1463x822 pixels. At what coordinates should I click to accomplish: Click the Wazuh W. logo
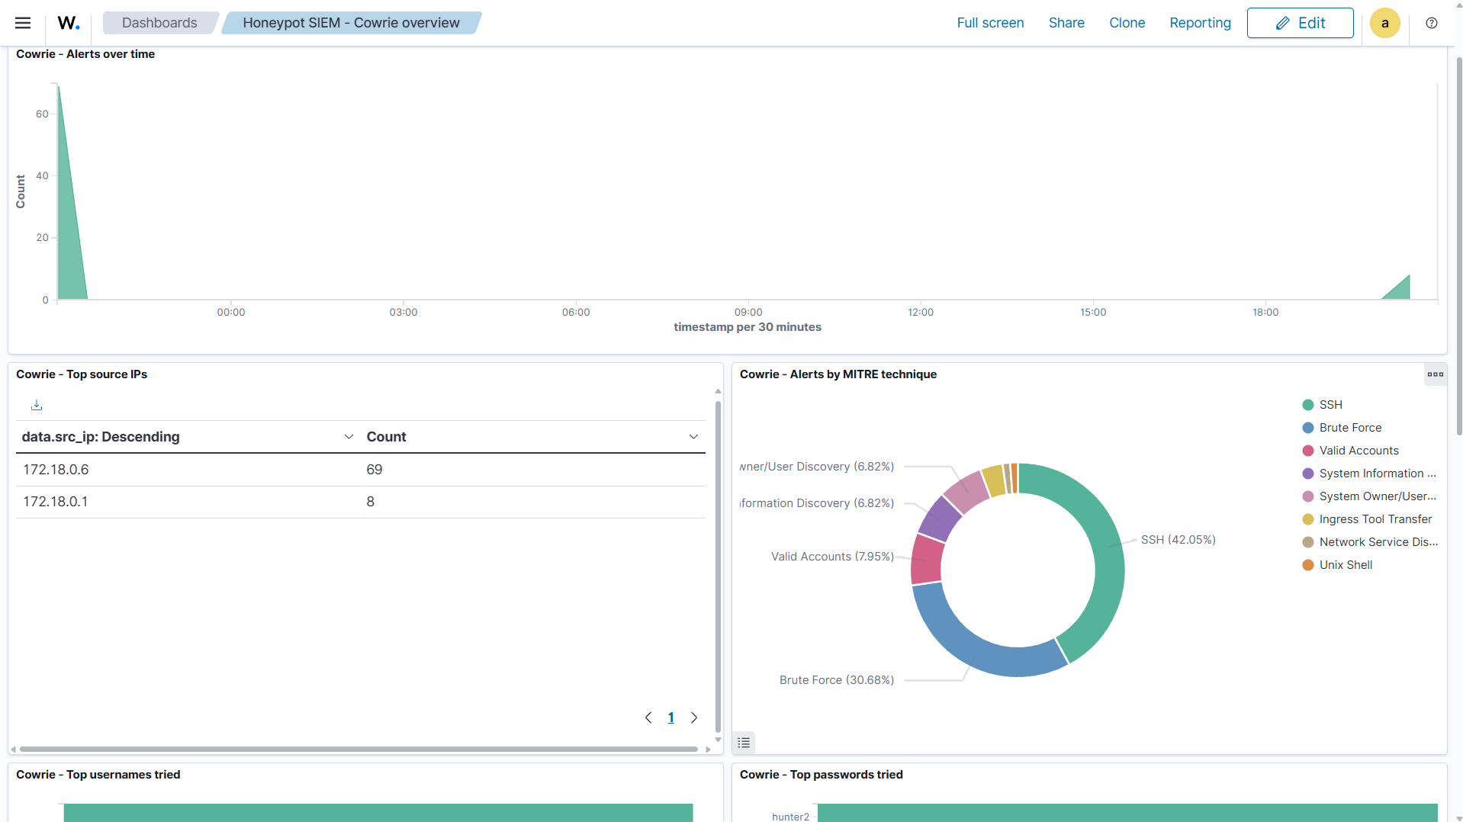69,23
